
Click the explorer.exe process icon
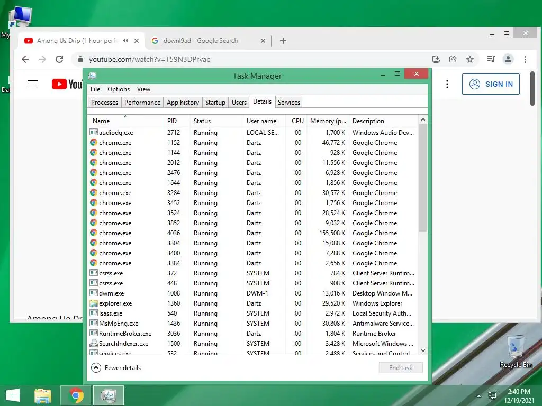[93, 303]
